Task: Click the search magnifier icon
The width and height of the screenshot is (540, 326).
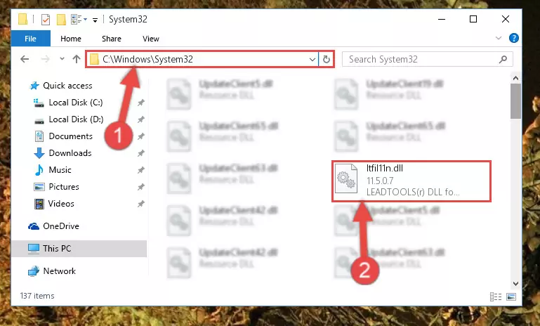Action: 503,59
